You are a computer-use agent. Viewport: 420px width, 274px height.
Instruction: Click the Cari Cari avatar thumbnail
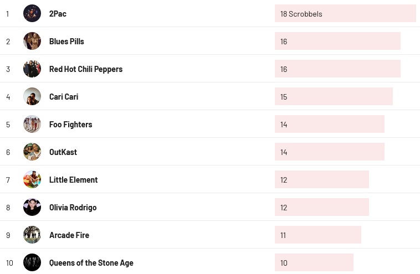coord(32,96)
